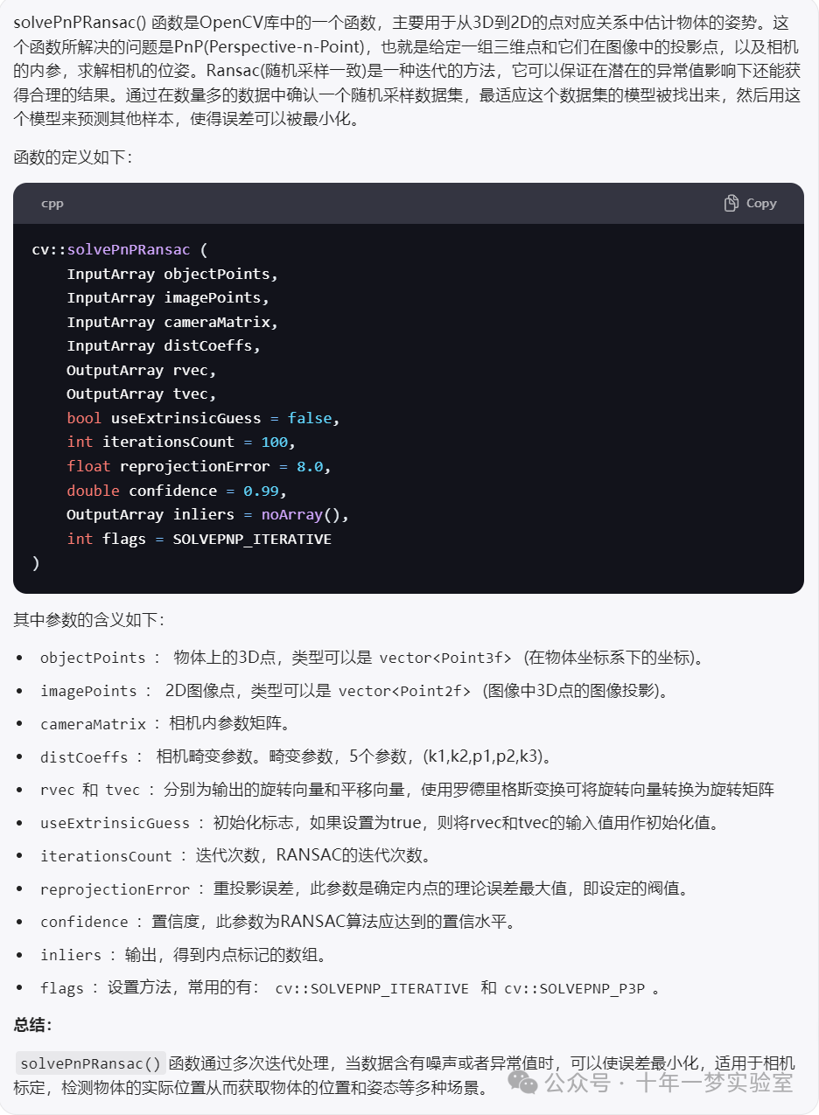Viewport: 819px width, 1115px height.
Task: Click the cv::SOLVEPNP_ITERATIVE inline code in flags bullet
Action: pos(372,988)
